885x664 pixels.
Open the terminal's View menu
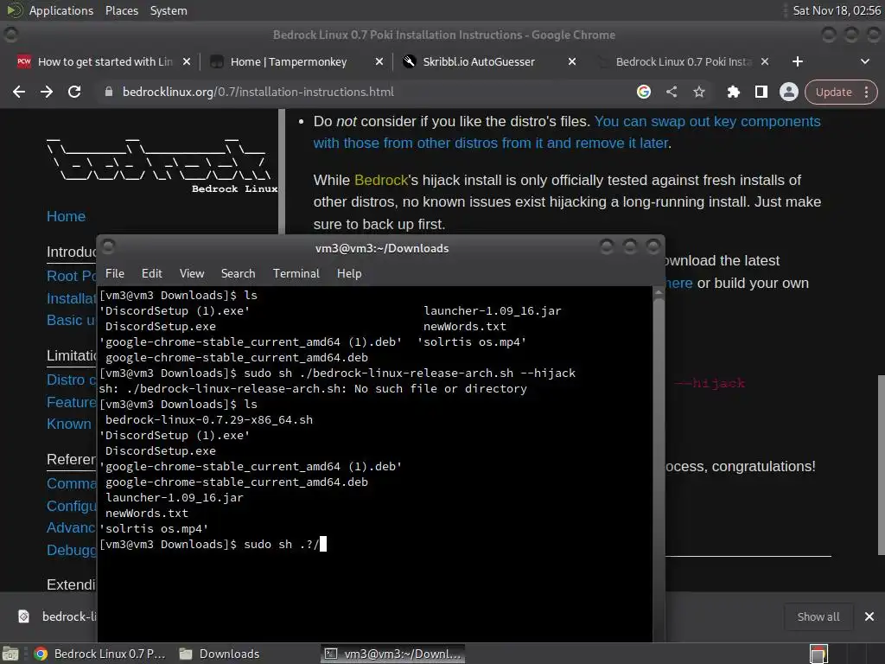(192, 273)
